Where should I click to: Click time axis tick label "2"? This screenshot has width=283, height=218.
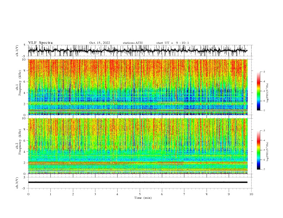point(73,194)
